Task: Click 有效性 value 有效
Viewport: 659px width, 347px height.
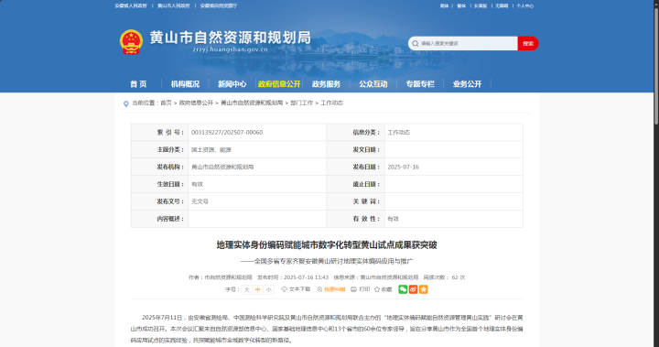Action: click(393, 219)
